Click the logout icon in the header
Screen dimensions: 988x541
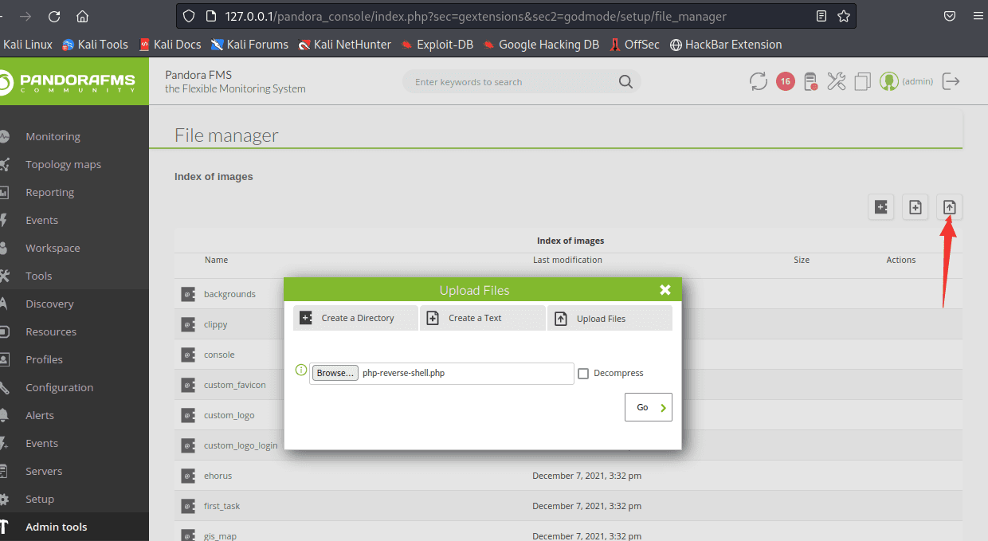(951, 81)
